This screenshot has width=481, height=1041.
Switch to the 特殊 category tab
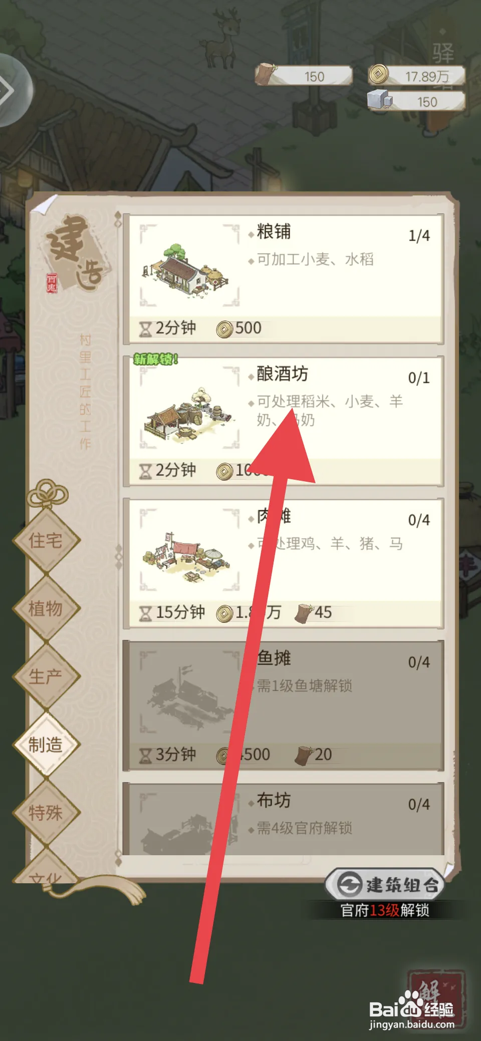(46, 812)
